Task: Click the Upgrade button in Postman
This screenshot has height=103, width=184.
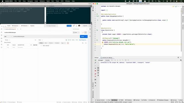Action: tap(85, 26)
